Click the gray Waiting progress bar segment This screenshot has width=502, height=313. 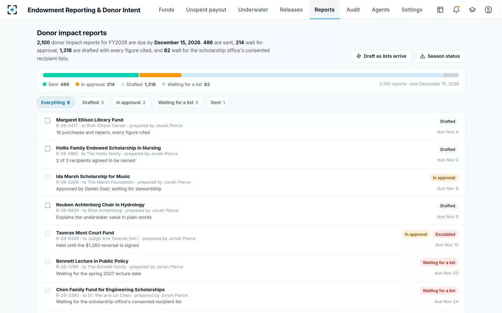tap(451, 75)
